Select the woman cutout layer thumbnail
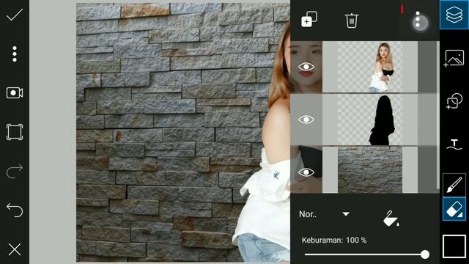Screen dimensions: 469x264 point(370,67)
